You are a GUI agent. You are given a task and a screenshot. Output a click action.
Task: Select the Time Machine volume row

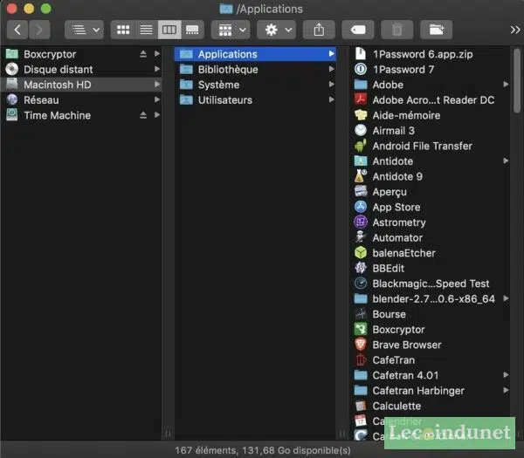pos(81,115)
